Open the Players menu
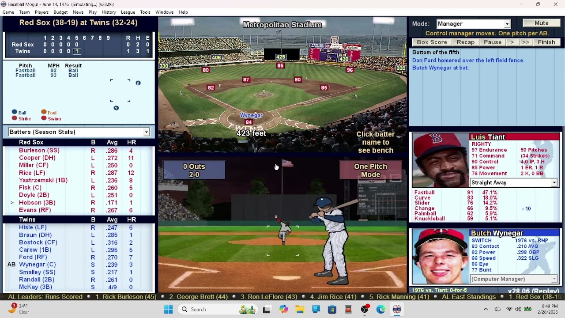Viewport: 565px width, 318px height. tap(42, 12)
